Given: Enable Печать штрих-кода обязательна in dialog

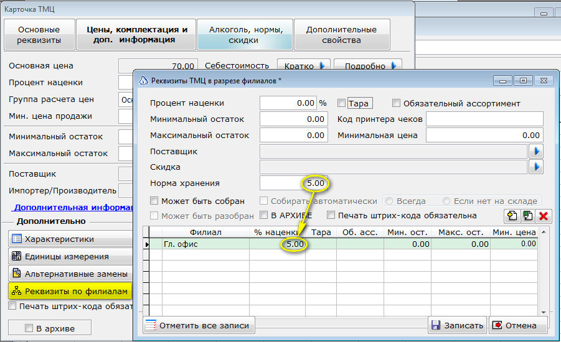Looking at the screenshot, I should point(331,215).
